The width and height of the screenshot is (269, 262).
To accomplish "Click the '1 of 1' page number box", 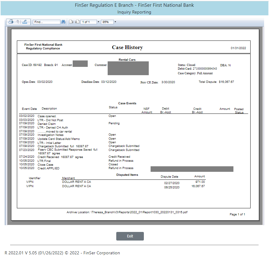I will 89,22.
